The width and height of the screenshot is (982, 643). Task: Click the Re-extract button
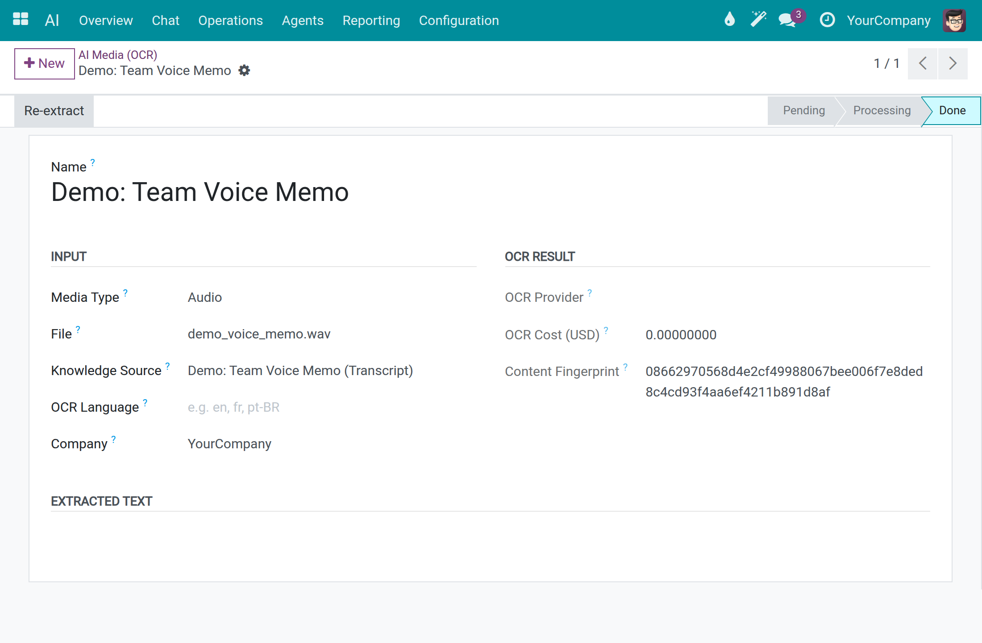[54, 111]
